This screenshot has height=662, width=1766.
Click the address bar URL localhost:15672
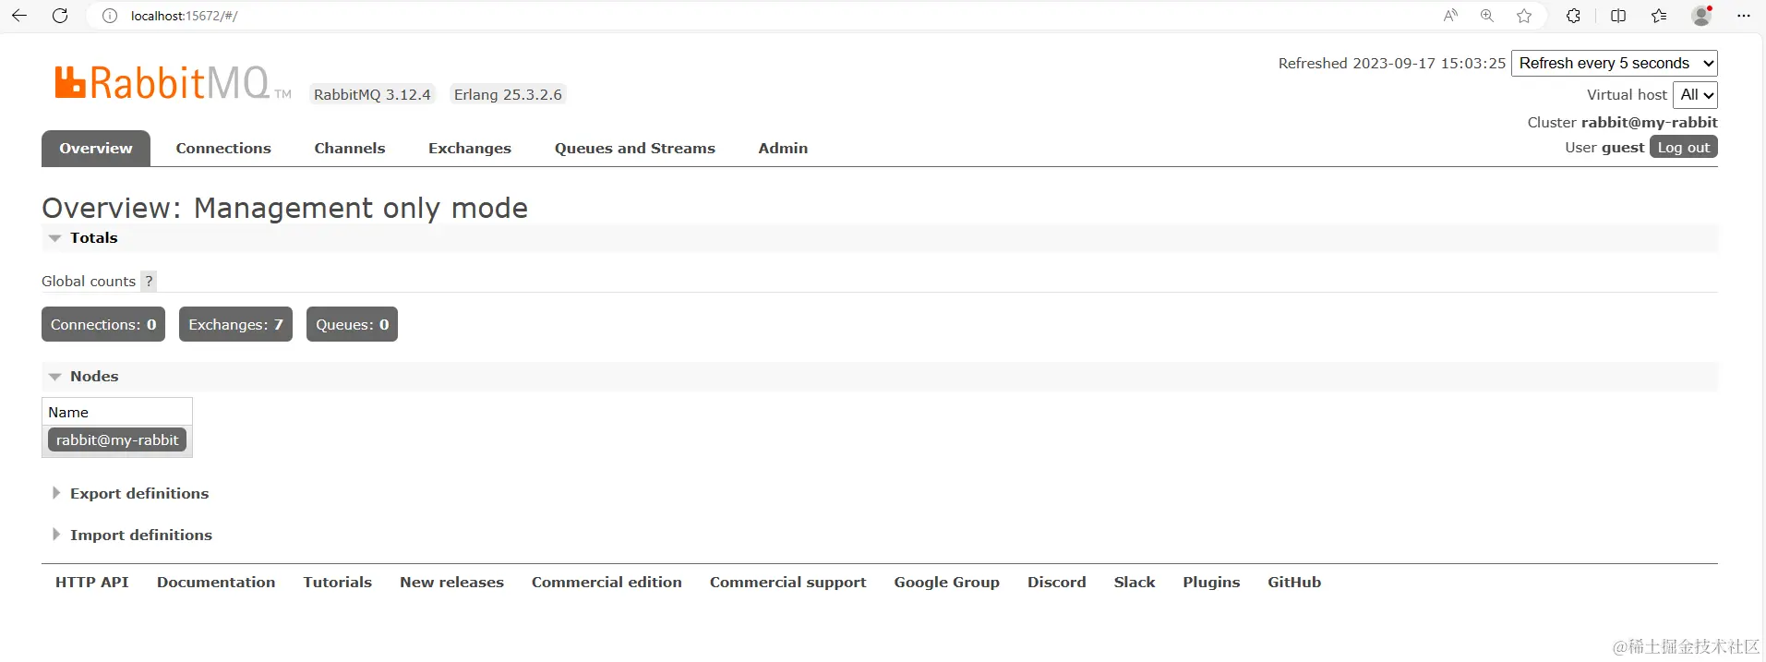pos(184,16)
